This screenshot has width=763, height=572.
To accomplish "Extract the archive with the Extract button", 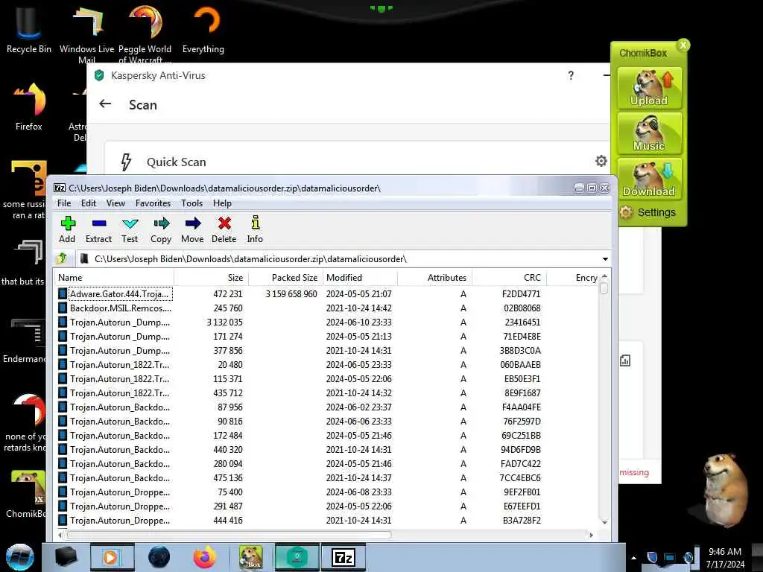I will pos(99,229).
